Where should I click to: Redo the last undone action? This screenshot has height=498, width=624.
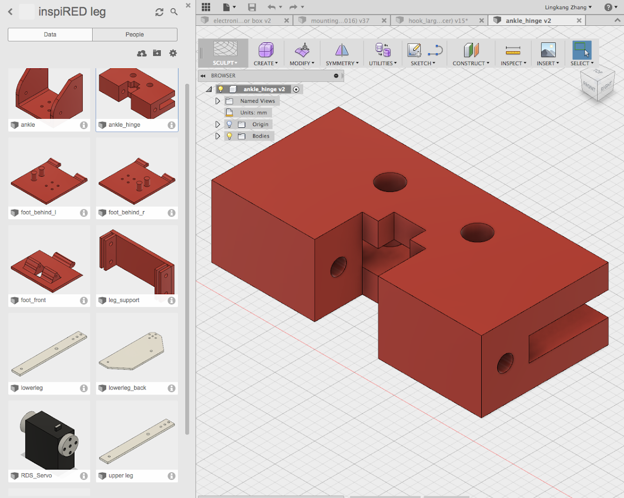[x=293, y=7]
